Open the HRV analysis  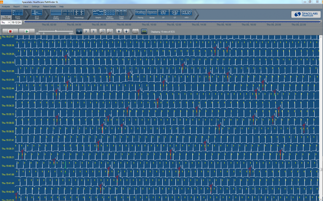(186, 14)
